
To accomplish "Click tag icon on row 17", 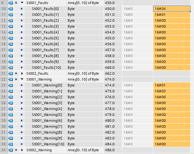I will pyautogui.click(x=11, y=50).
